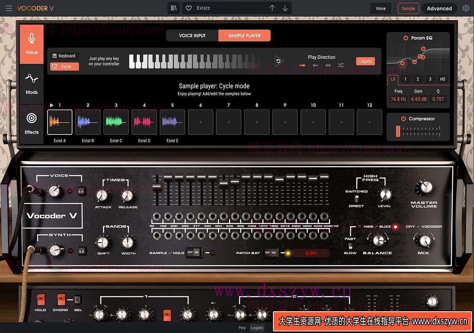Click the Attack time knob
Screen dimensions: 474x333
click(102, 195)
